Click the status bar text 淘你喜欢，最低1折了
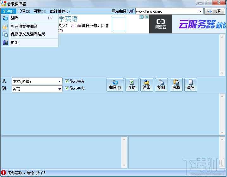Image resolution: width=227 pixels, height=177 pixels. point(27,173)
